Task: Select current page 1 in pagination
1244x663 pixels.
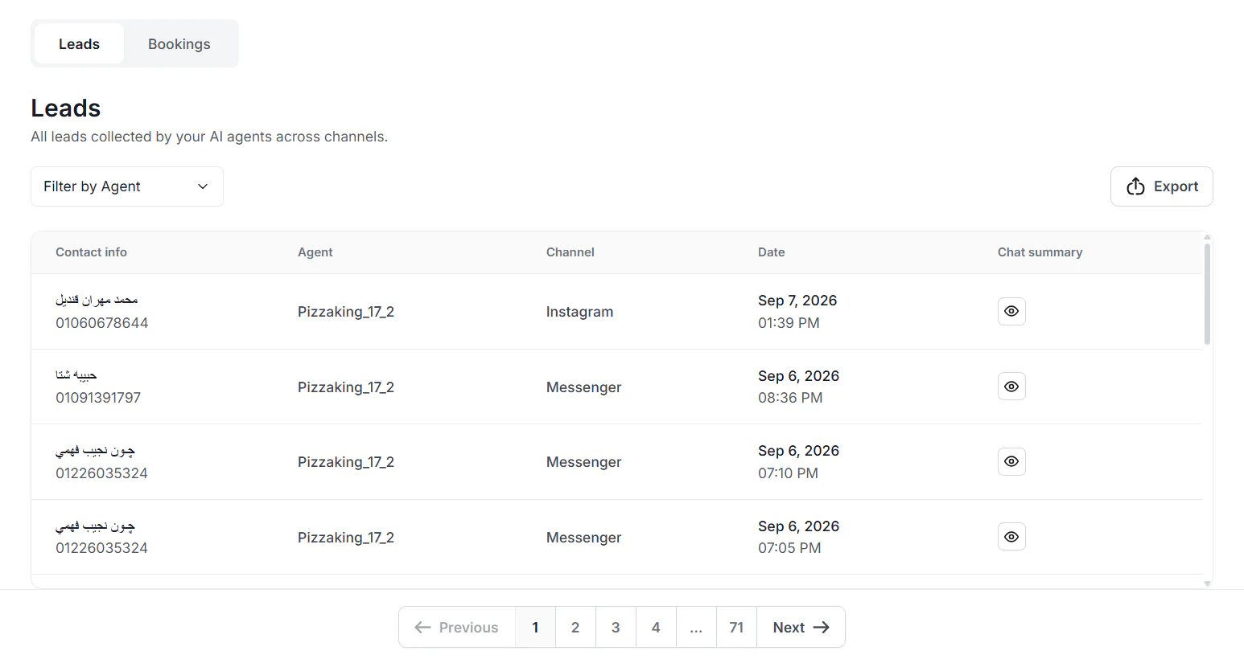Action: (535, 628)
